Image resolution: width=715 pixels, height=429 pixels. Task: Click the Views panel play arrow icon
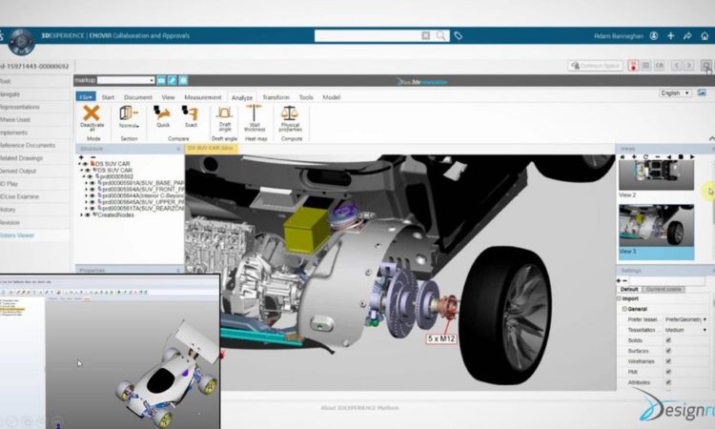pyautogui.click(x=692, y=157)
